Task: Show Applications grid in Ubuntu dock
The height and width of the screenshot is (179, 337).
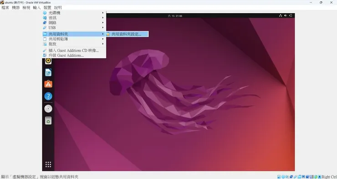Action: click(48, 164)
